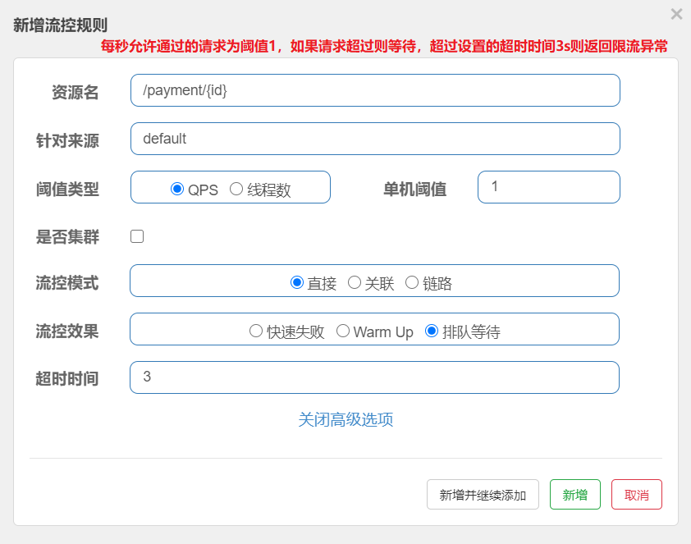Viewport: 691px width, 544px height.
Task: Click the 单机阈值 input field
Action: pyautogui.click(x=548, y=187)
